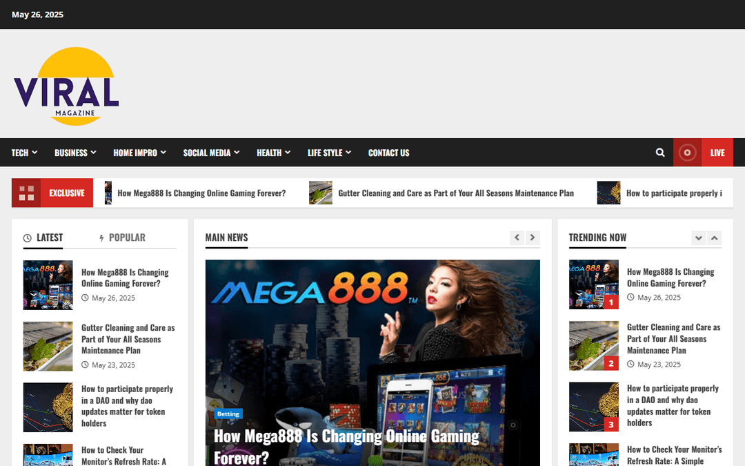
Task: Click monitor thumbnail in Latest list
Action: tap(48, 455)
